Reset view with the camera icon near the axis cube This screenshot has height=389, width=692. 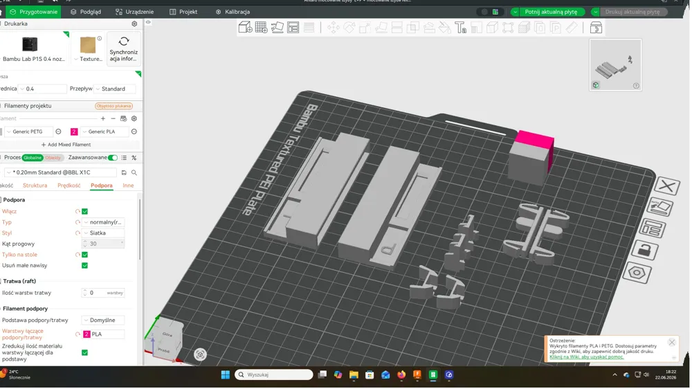(201, 354)
